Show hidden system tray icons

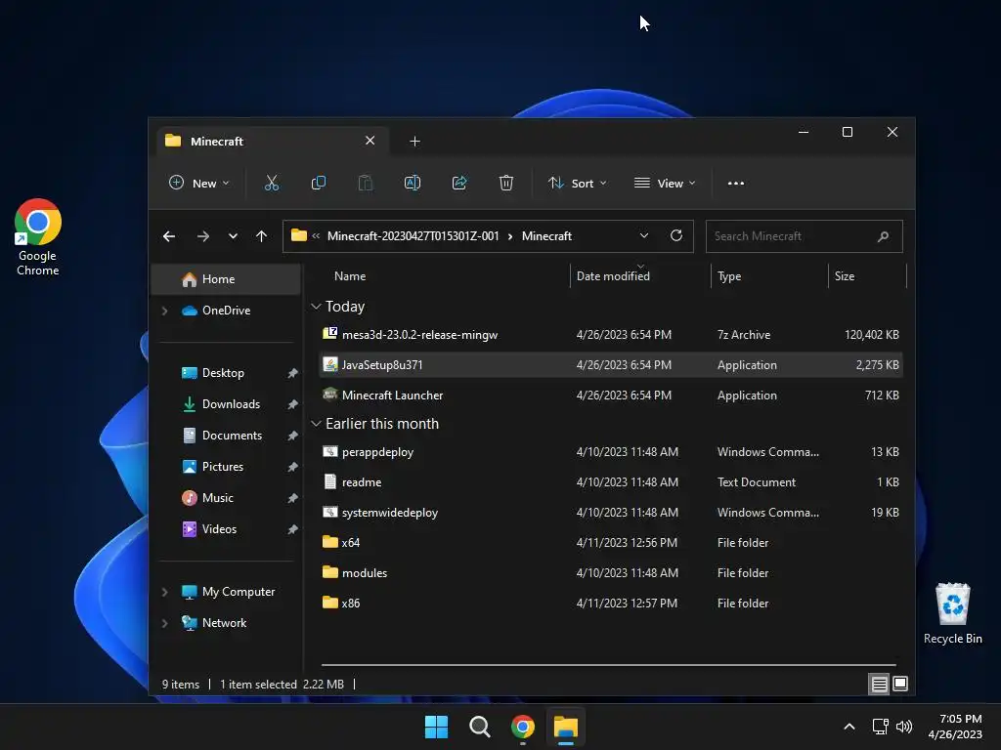click(x=849, y=727)
